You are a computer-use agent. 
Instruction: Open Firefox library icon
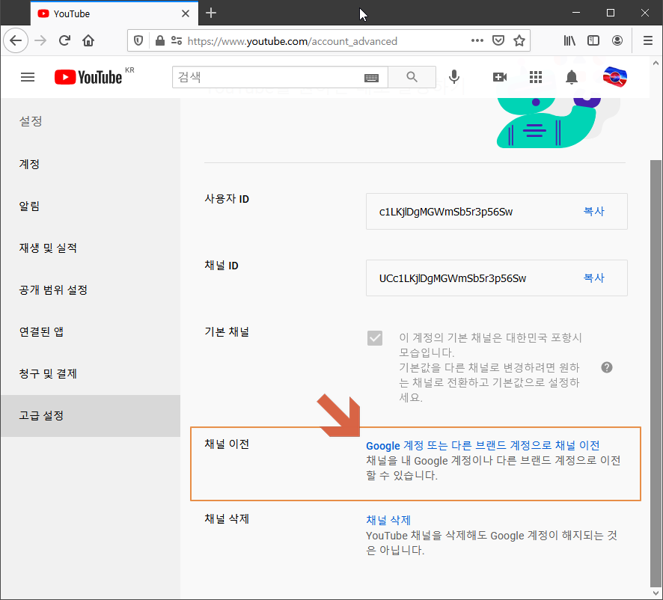pyautogui.click(x=569, y=40)
